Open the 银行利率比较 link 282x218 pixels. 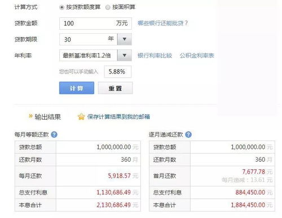coord(155,56)
